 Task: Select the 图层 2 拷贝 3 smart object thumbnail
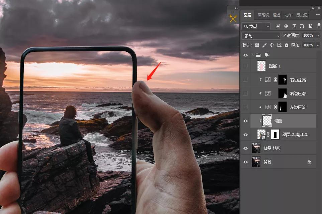261,135
